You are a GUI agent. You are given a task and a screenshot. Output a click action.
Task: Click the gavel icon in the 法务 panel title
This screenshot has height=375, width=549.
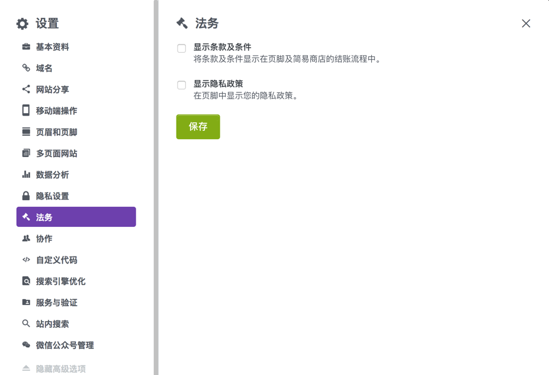click(182, 23)
